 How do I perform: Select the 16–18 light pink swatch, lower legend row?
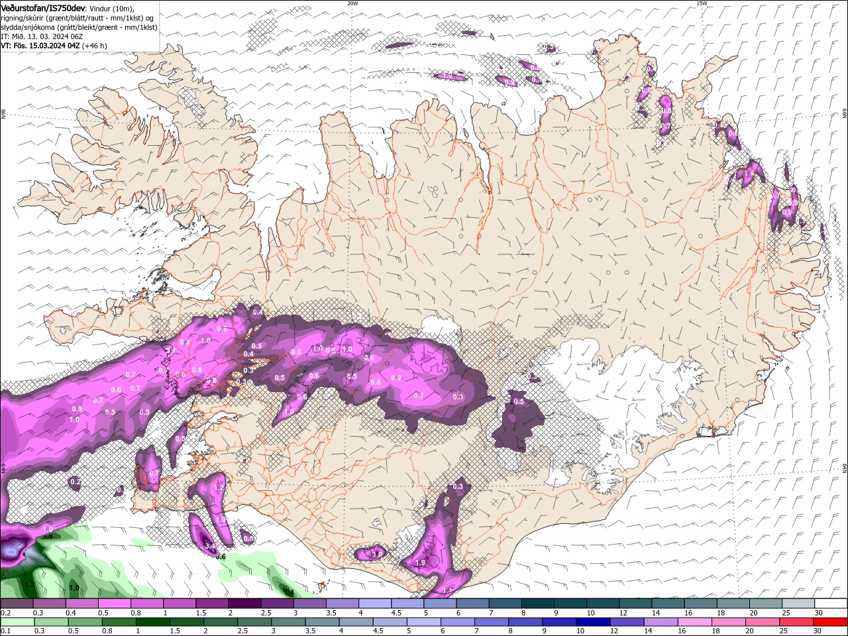point(695,622)
